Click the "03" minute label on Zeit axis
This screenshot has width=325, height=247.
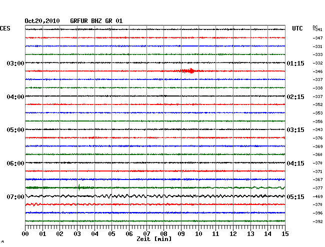point(77,234)
